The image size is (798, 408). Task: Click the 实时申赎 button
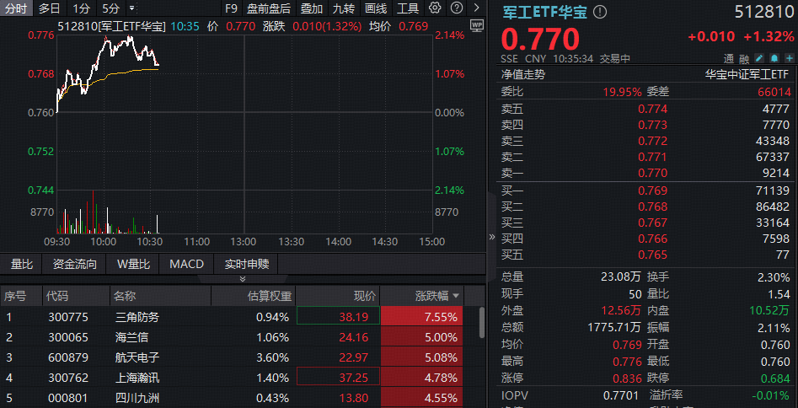[247, 264]
